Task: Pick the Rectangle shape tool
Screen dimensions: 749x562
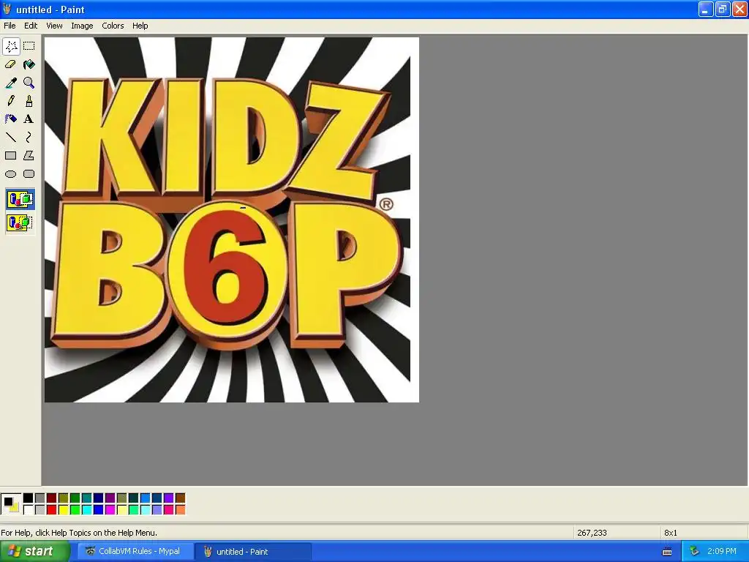Action: pos(11,155)
